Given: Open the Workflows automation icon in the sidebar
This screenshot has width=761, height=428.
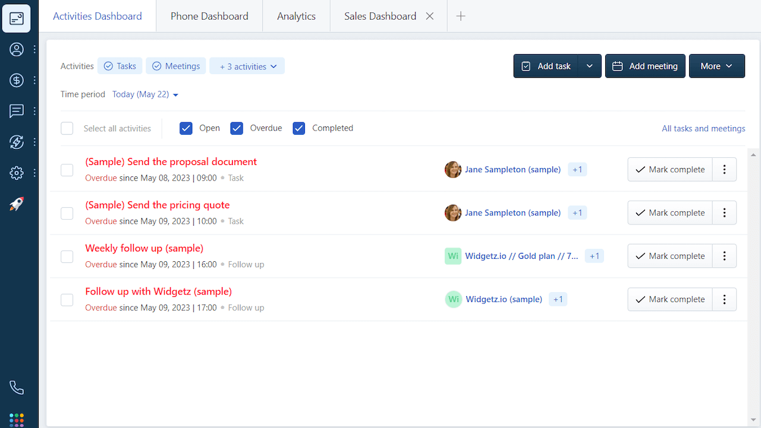Looking at the screenshot, I should point(16,142).
